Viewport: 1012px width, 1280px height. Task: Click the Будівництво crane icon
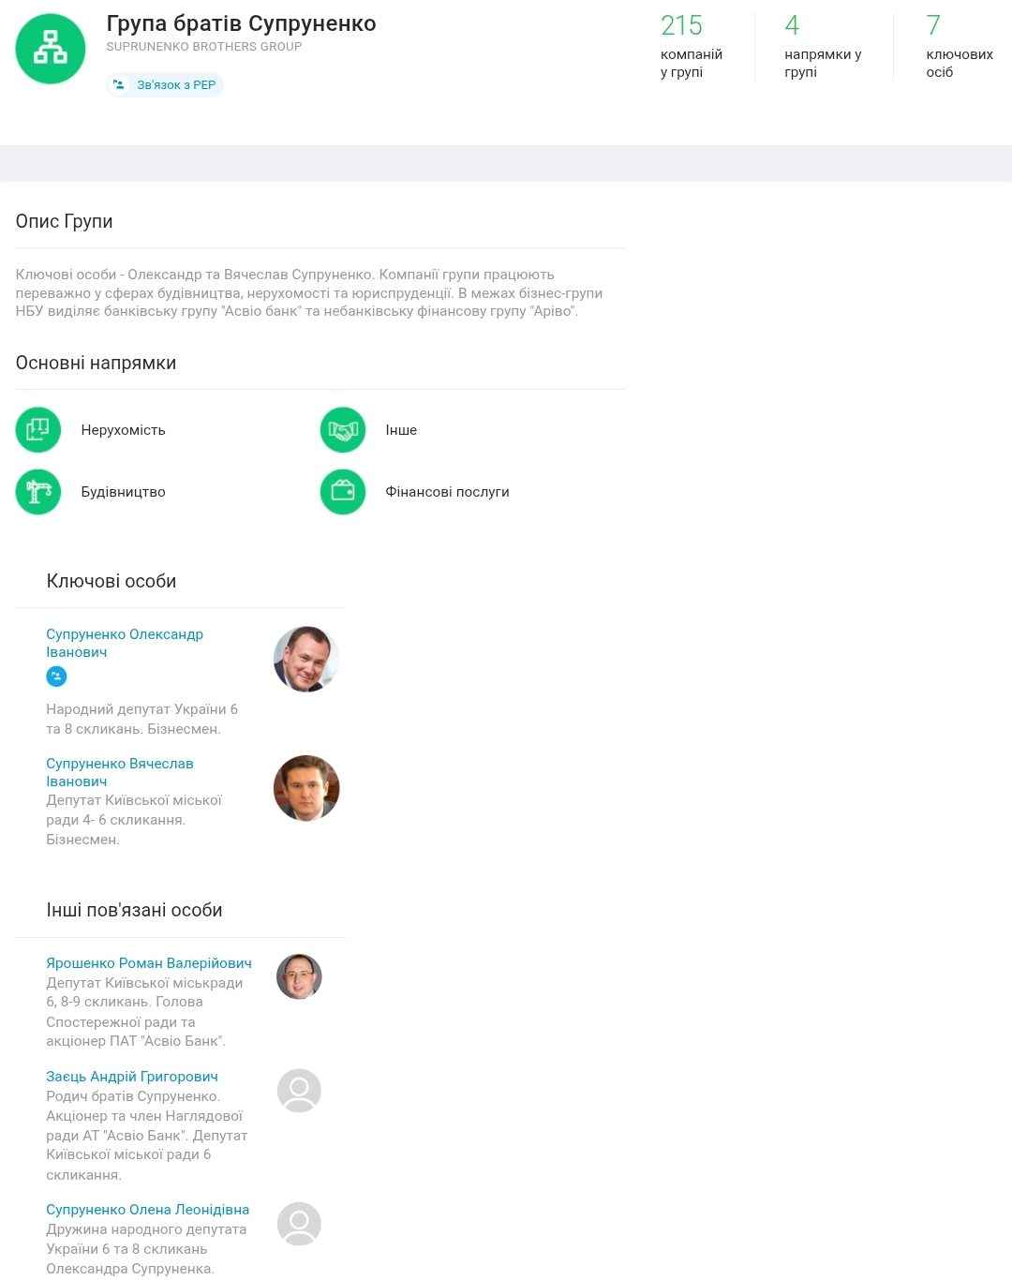point(38,492)
